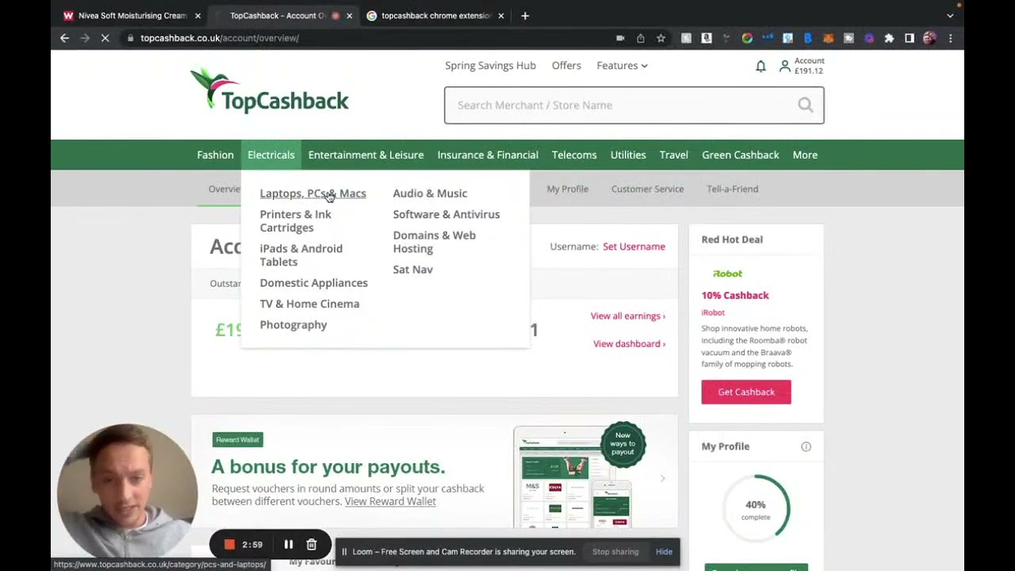Viewport: 1015px width, 571px height.
Task: Click the TopCashback logo
Action: coord(270,90)
